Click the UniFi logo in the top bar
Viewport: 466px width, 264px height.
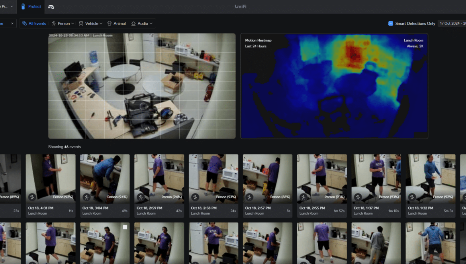pyautogui.click(x=241, y=6)
